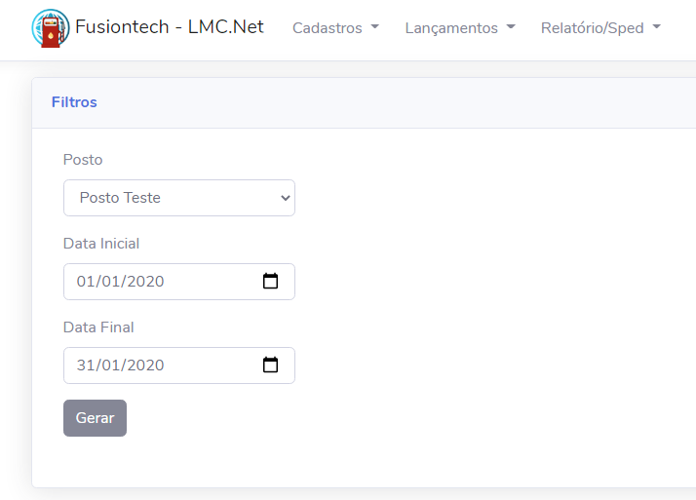Click the Posto field label
This screenshot has width=696, height=500.
[x=83, y=160]
